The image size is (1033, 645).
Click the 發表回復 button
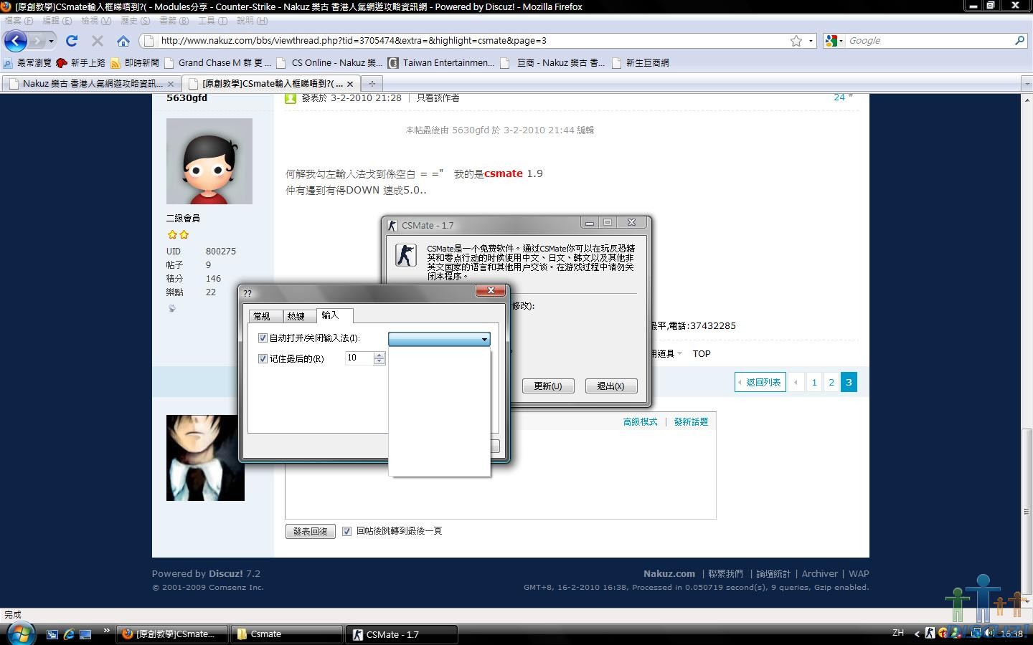(310, 531)
